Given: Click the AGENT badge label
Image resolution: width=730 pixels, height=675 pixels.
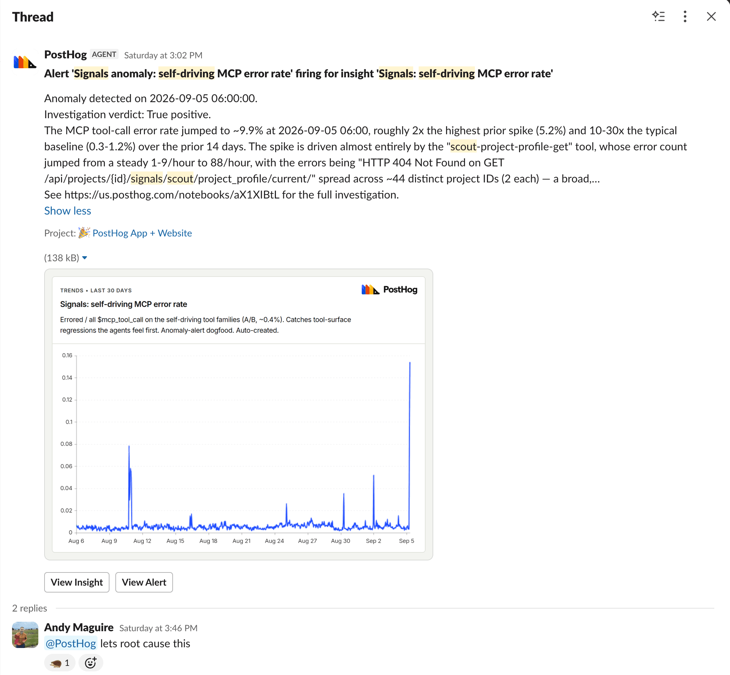Looking at the screenshot, I should click(104, 54).
